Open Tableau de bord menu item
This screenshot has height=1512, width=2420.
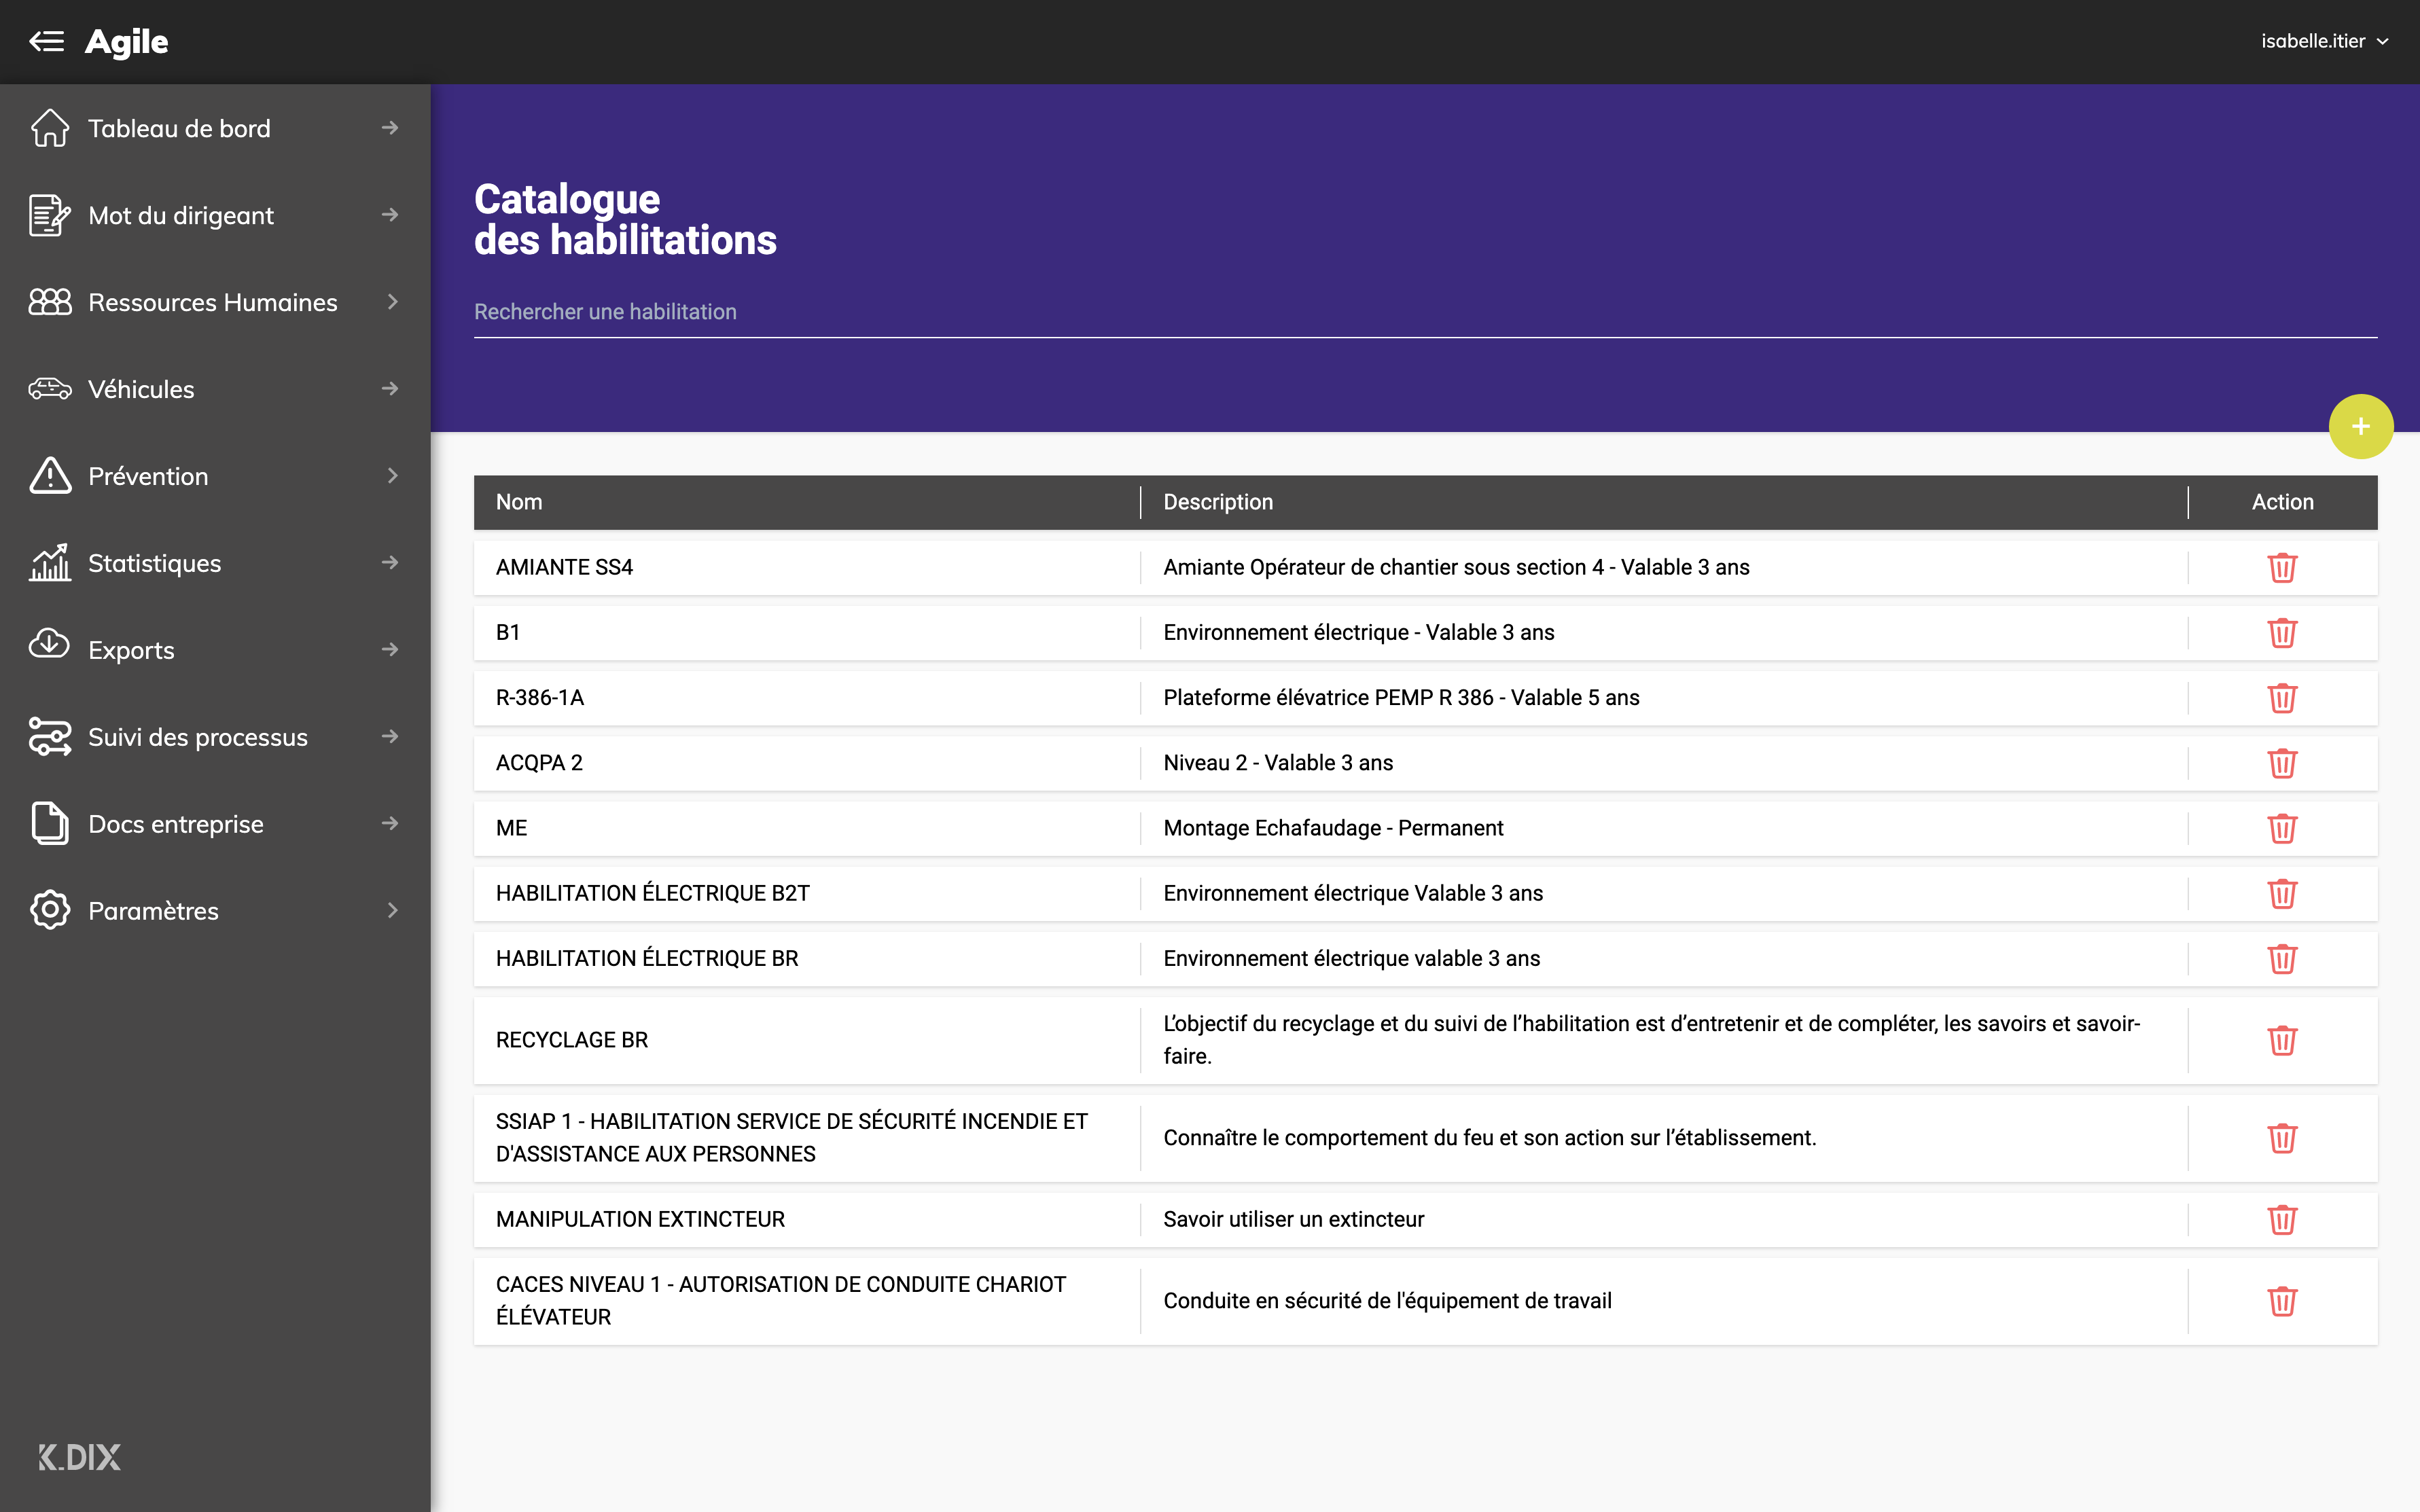point(215,128)
